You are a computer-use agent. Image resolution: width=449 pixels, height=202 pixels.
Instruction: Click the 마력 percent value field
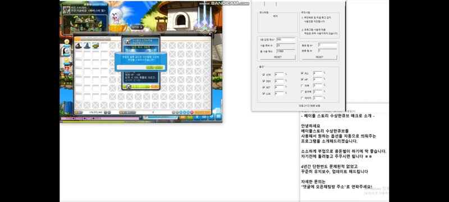pyautogui.click(x=318, y=85)
